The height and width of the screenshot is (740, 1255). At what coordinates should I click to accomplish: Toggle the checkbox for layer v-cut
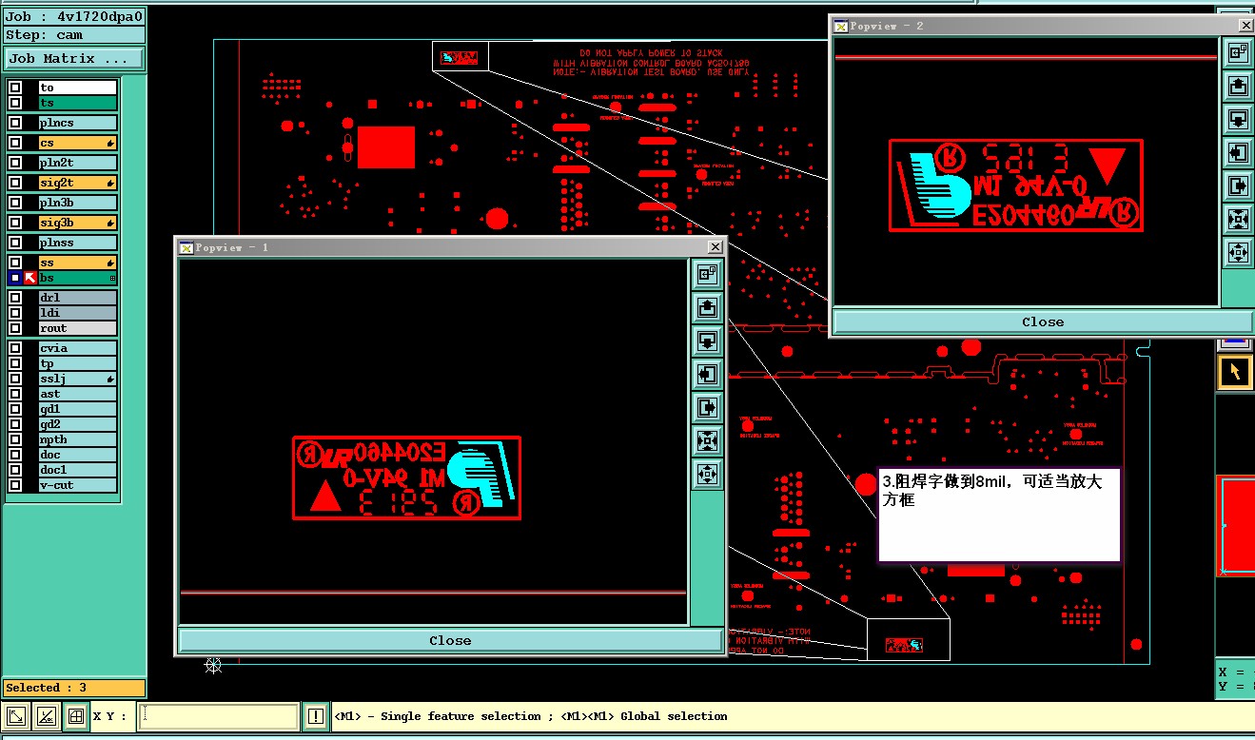tap(15, 485)
